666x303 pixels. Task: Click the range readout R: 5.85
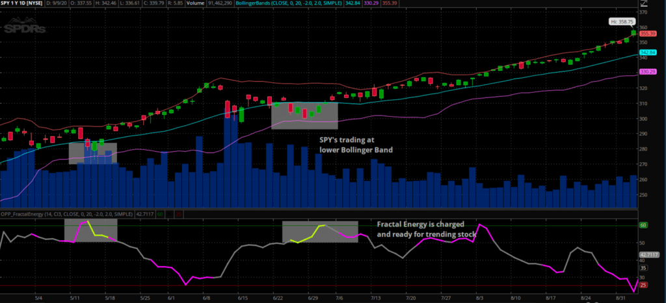tap(176, 3)
